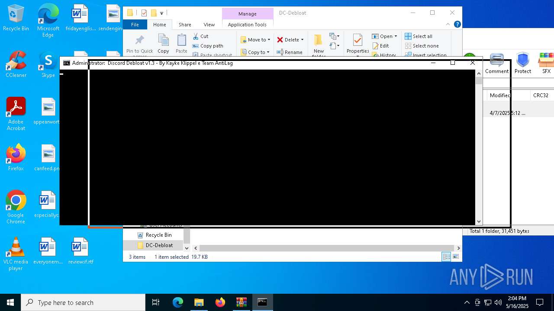Open the File menu in Explorer
The height and width of the screenshot is (311, 554).
click(x=135, y=25)
